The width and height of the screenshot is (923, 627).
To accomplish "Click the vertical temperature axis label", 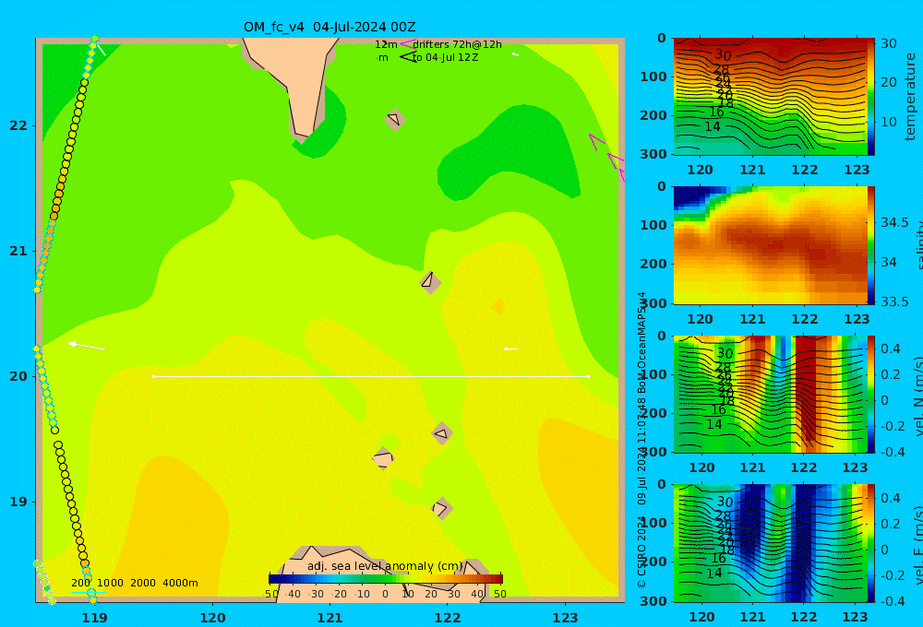I will point(910,97).
